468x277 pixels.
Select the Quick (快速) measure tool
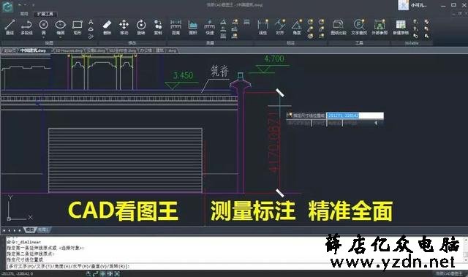210,27
